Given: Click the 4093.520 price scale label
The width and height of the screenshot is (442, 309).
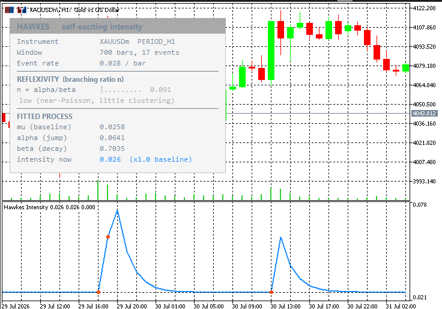Looking at the screenshot, I should point(424,46).
